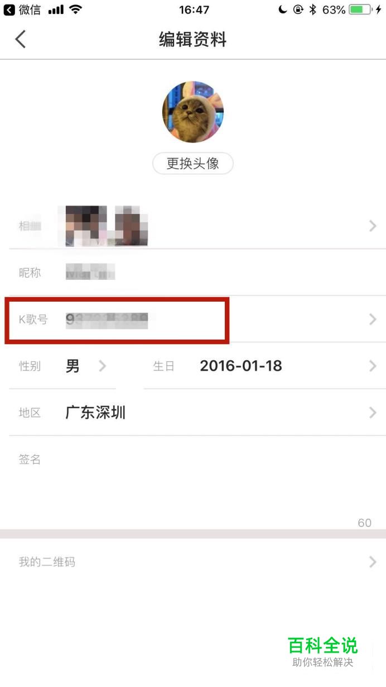Open the 生日 birthday picker chevron

[x=373, y=366]
